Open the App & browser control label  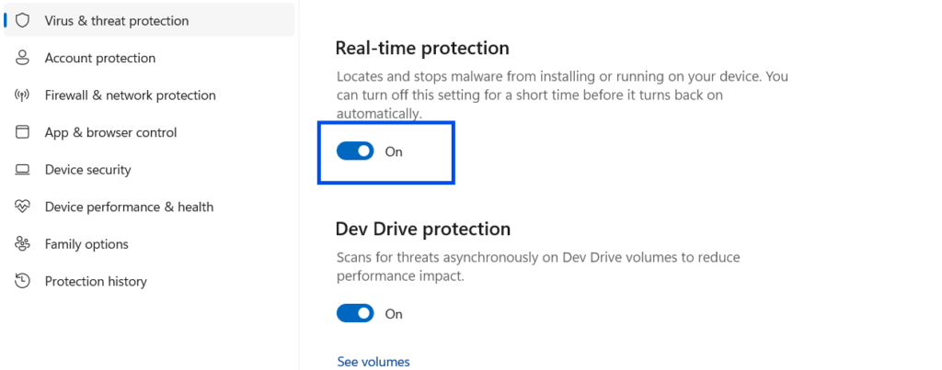point(110,132)
